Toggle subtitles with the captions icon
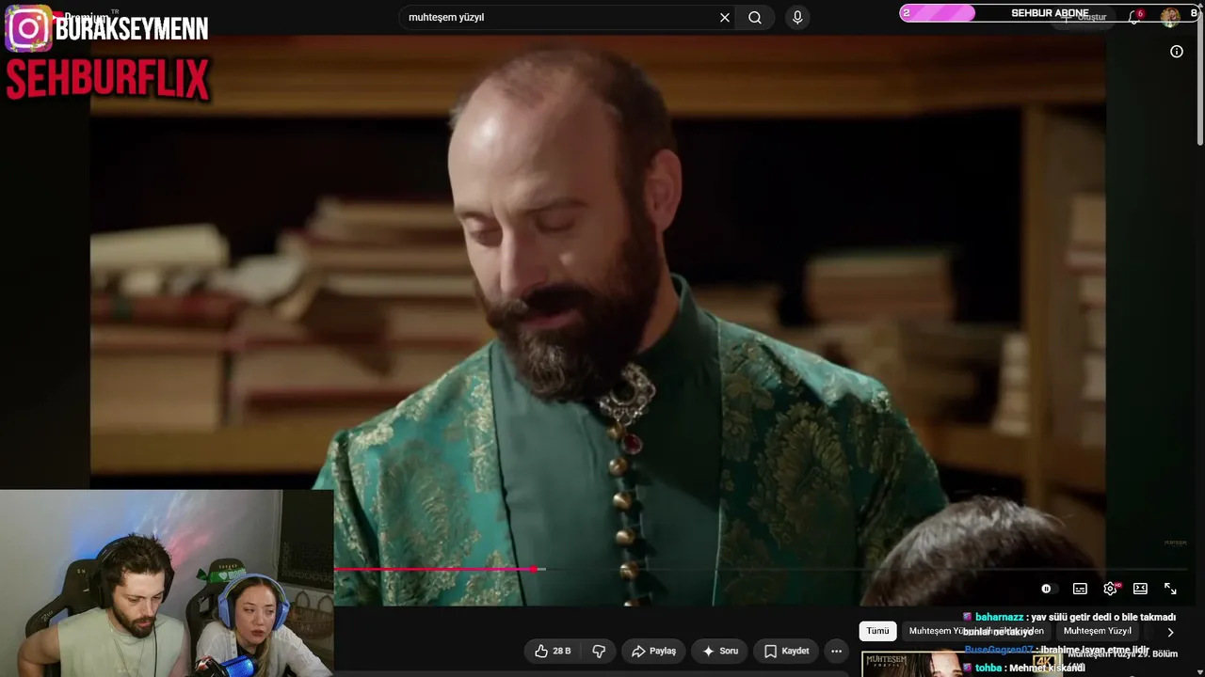The width and height of the screenshot is (1205, 677). (x=1080, y=589)
